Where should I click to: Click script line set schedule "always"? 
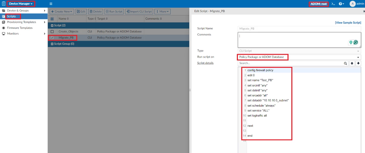(x=261, y=106)
